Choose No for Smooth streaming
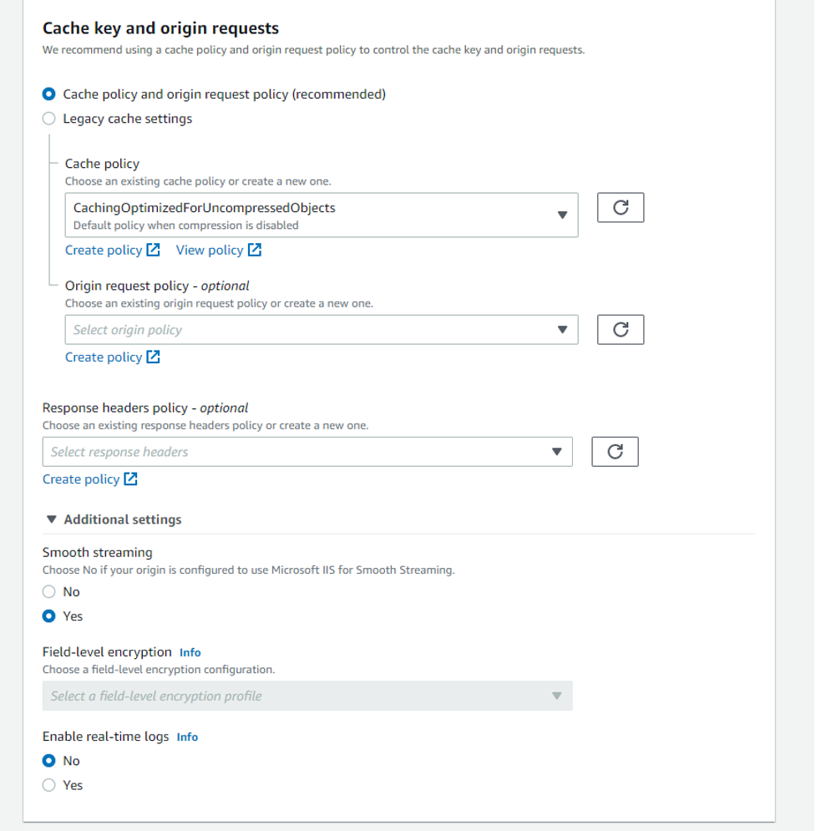 pos(48,591)
